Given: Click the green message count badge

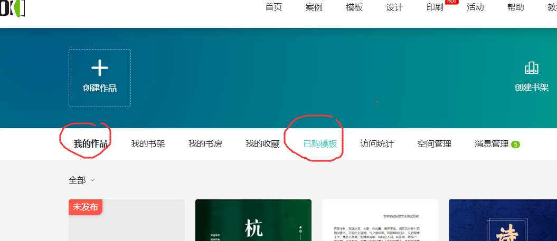Looking at the screenshot, I should (515, 144).
